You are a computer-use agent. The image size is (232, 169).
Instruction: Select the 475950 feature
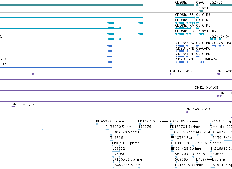click(x=116, y=157)
